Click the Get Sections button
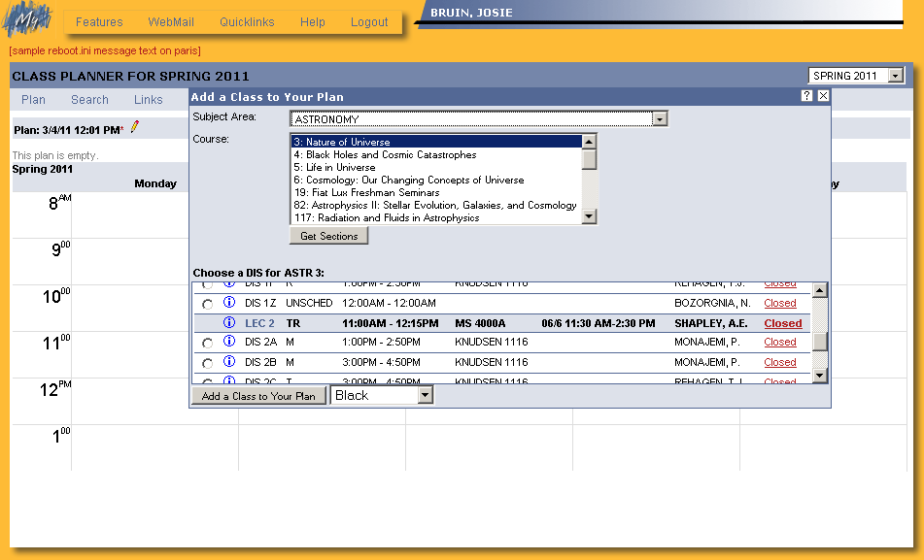 pyautogui.click(x=328, y=236)
